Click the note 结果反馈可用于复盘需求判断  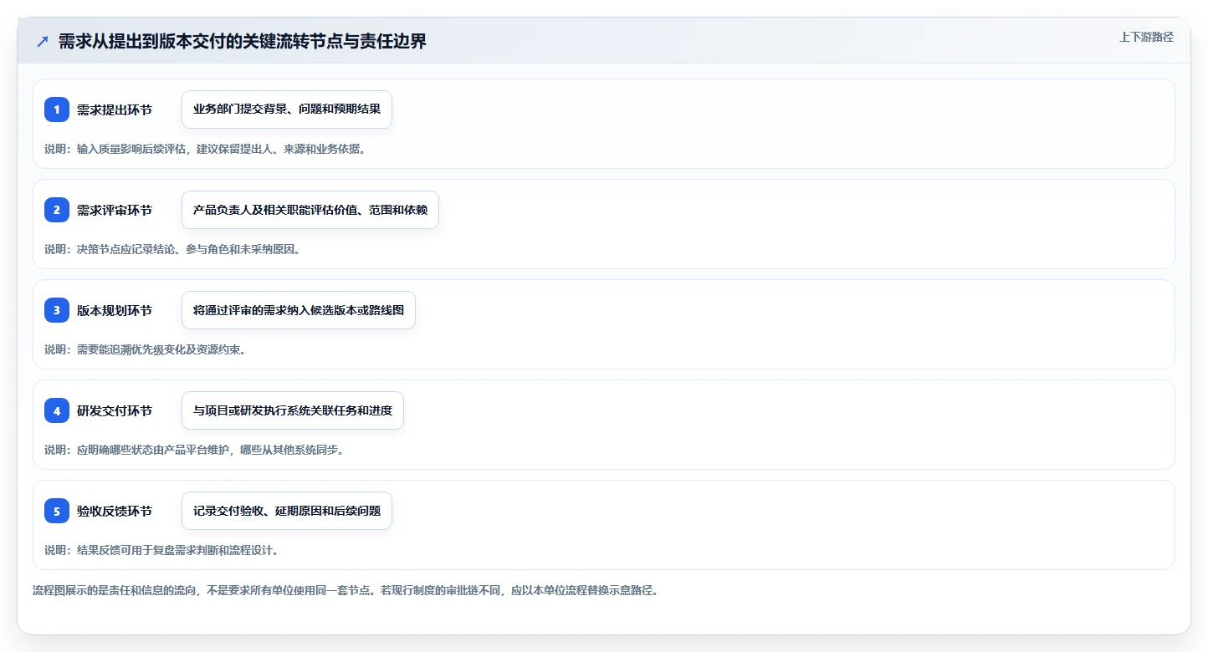click(161, 550)
